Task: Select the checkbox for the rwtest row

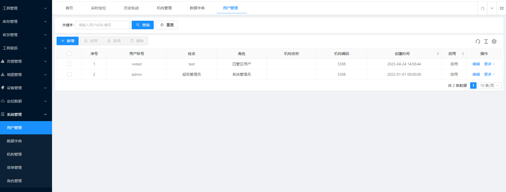Action: coord(69,64)
